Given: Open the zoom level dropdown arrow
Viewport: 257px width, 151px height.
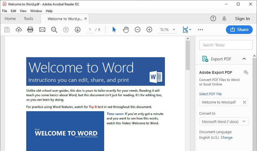Looking at the screenshot, I should pos(174,30).
